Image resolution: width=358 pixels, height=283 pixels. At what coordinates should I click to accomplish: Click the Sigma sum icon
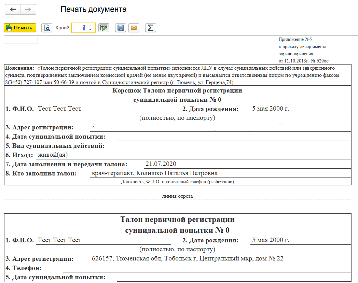click(150, 28)
